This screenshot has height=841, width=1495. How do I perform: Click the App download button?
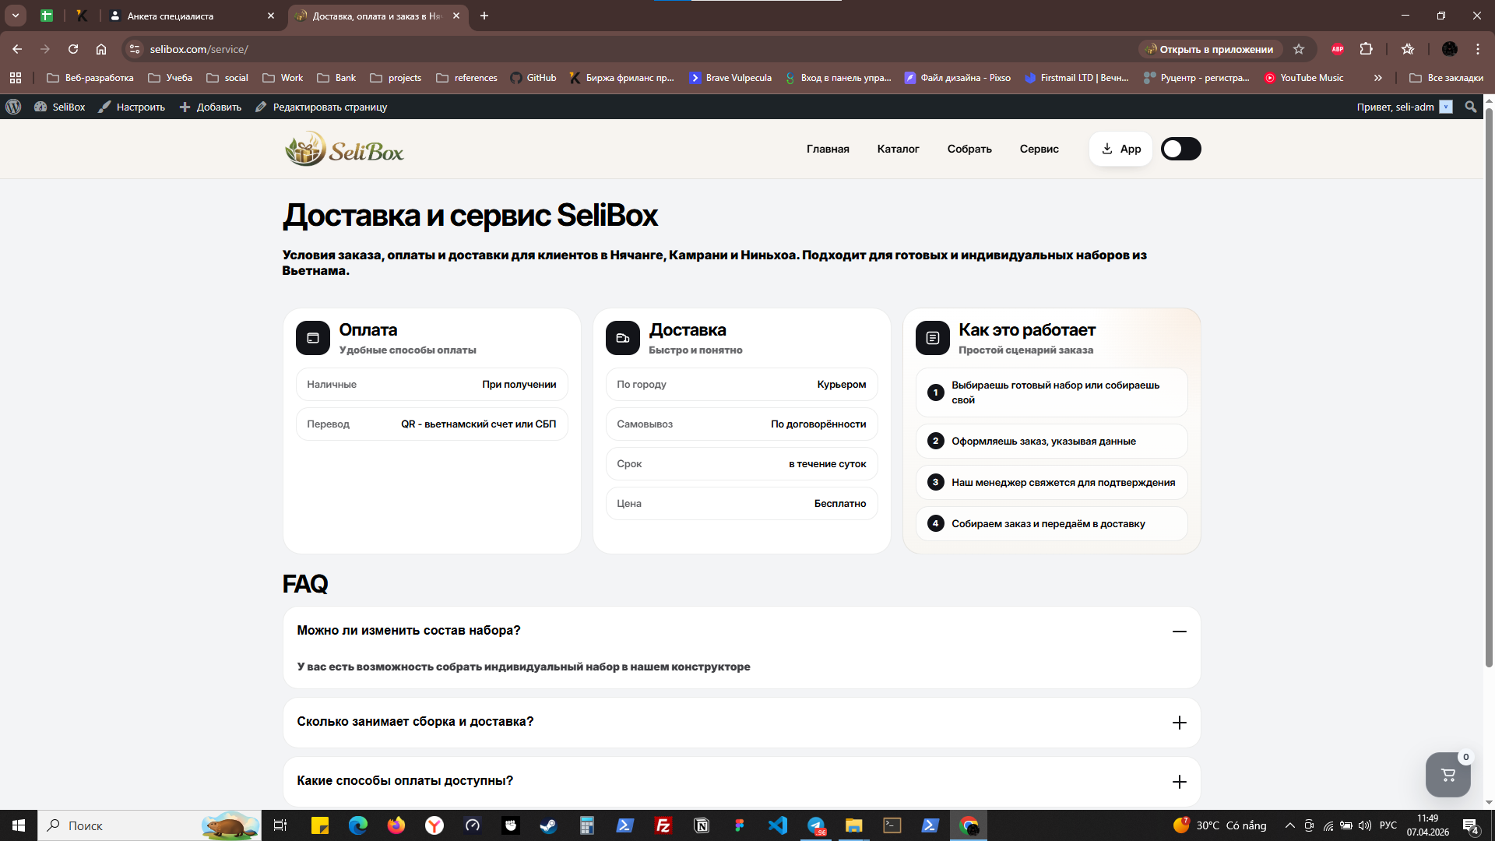coord(1120,149)
